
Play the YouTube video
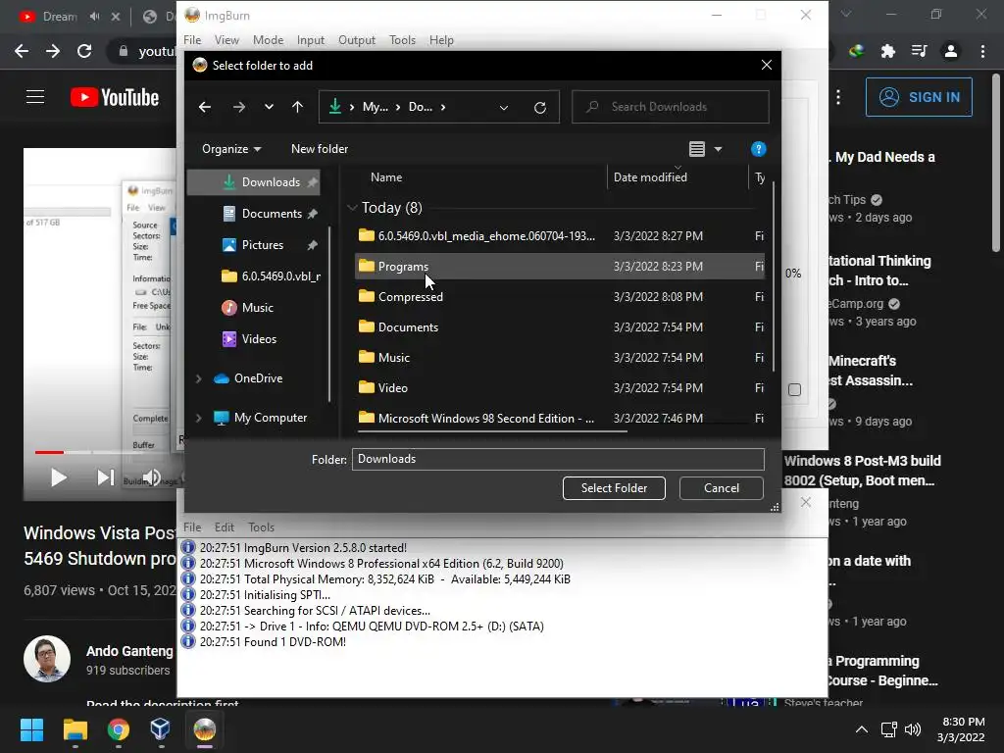(58, 477)
